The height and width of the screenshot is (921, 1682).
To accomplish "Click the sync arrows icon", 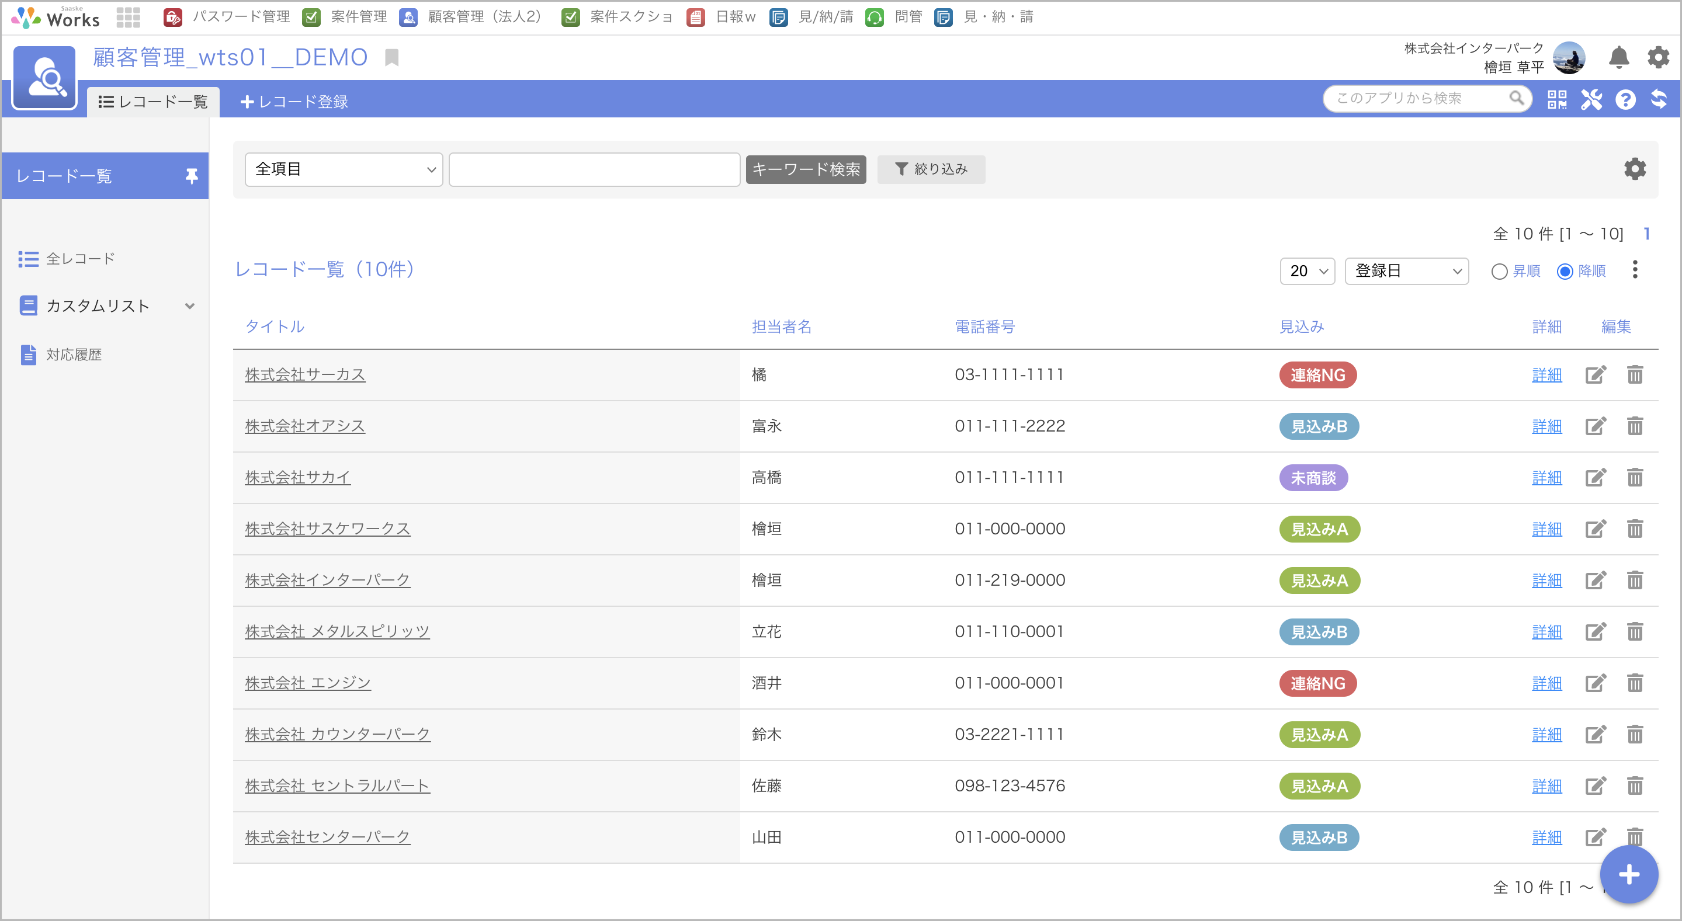I will click(1659, 99).
